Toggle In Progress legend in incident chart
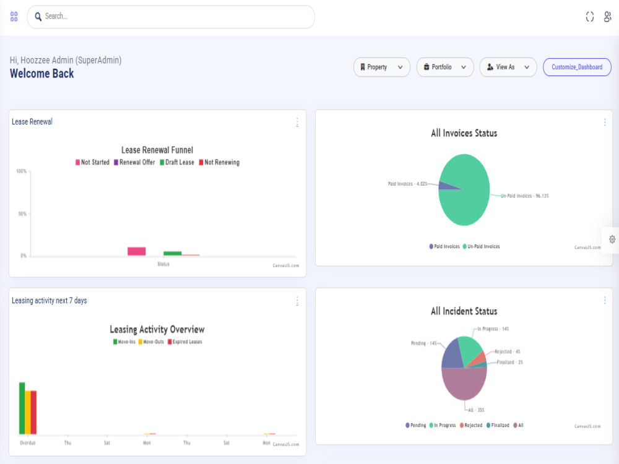Viewport: 619px width, 464px height. coord(443,425)
